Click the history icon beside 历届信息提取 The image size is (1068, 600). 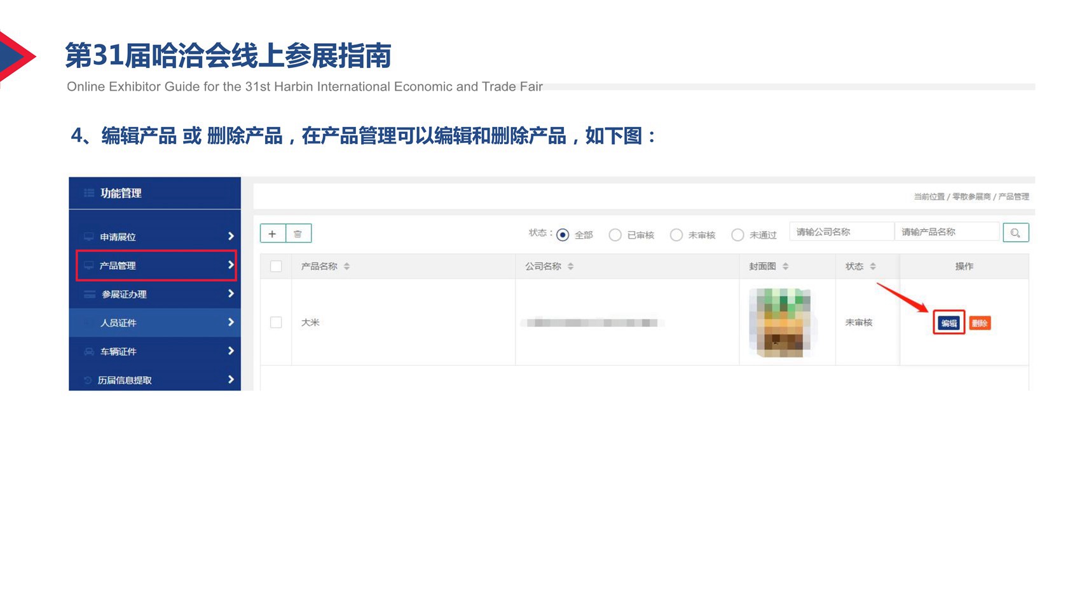pos(88,380)
